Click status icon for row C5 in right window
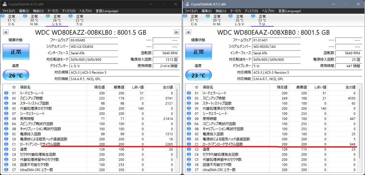The height and width of the screenshot is (175, 365). click(x=189, y=159)
